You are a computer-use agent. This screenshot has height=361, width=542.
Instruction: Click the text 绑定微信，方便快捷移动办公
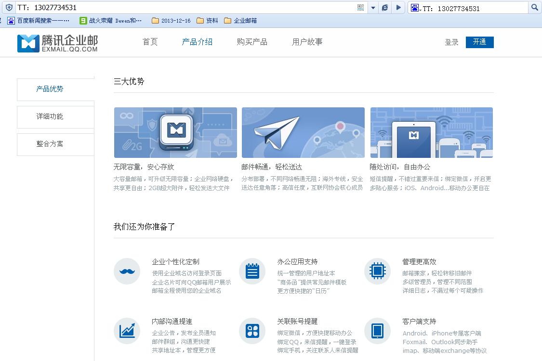pyautogui.click(x=315, y=333)
